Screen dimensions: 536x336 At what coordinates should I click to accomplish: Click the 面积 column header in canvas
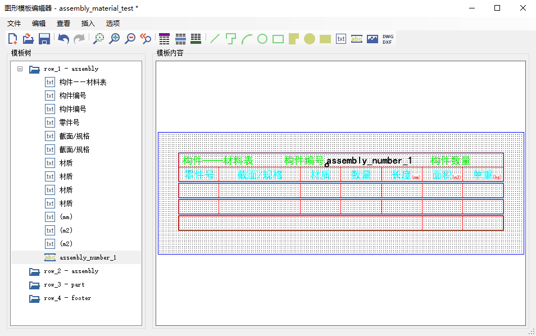pyautogui.click(x=442, y=175)
